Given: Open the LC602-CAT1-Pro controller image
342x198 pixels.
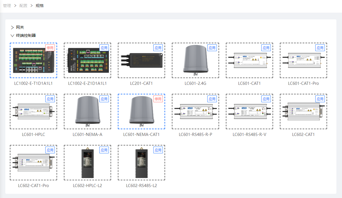Looking at the screenshot, I should pos(33,163).
